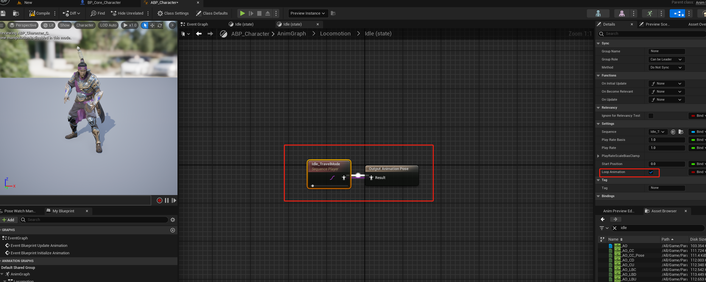Open play options three-dot menu

(276, 13)
